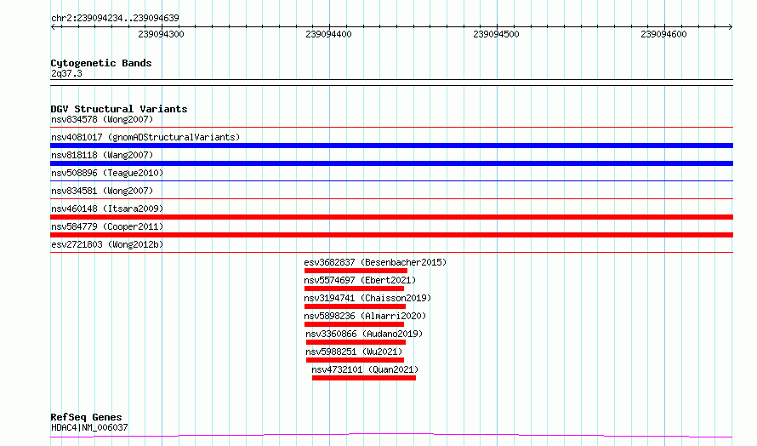Click the red bar under nsv5574697
This screenshot has height=446, width=757.
(354, 289)
